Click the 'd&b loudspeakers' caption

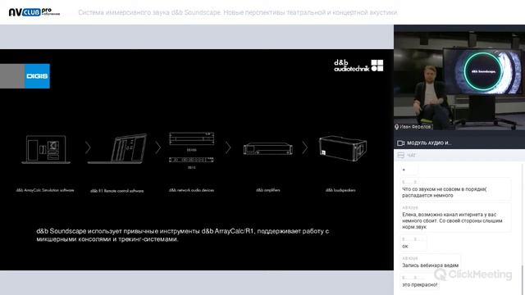[340, 190]
